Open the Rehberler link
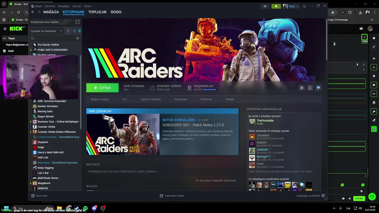 click(x=206, y=99)
